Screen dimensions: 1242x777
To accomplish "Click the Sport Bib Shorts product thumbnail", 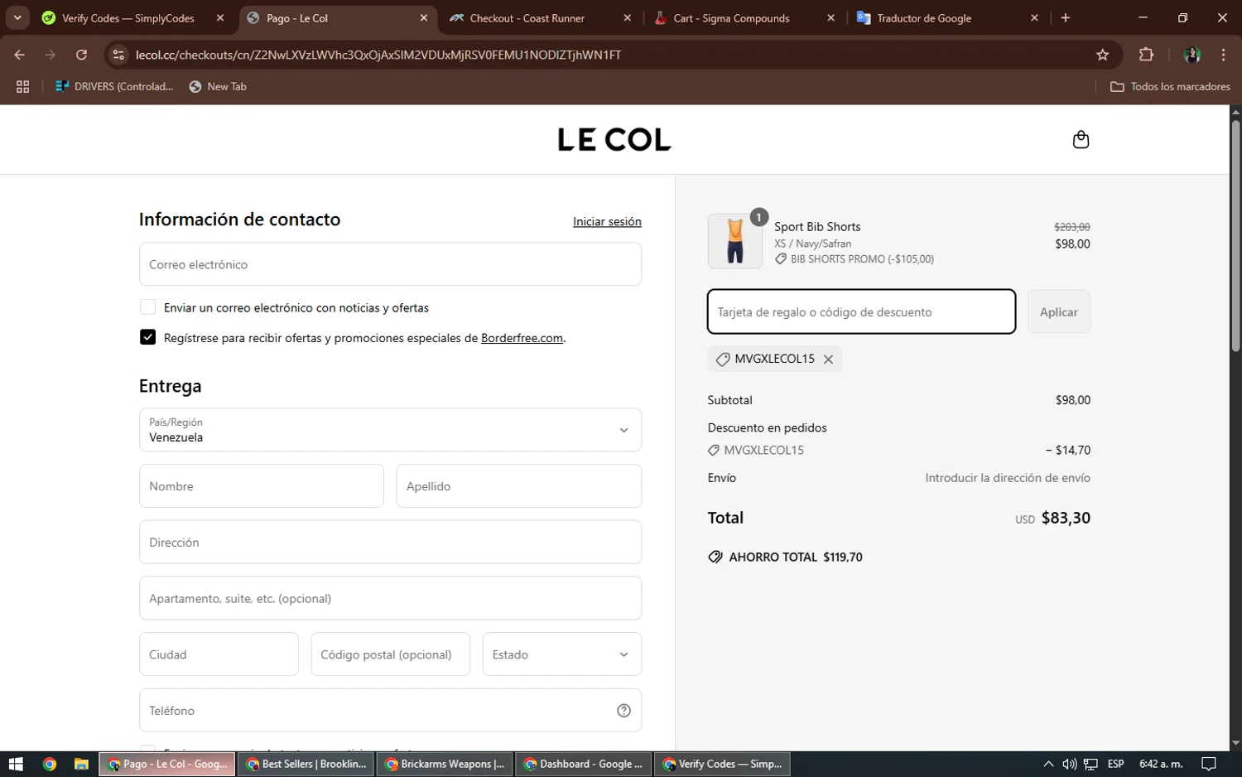I will click(x=735, y=241).
